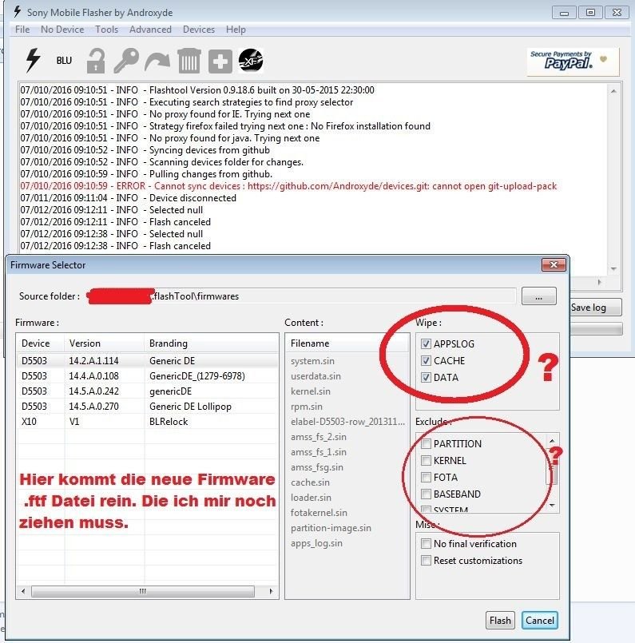Click the Exclude list scroll up arrow

[x=553, y=440]
